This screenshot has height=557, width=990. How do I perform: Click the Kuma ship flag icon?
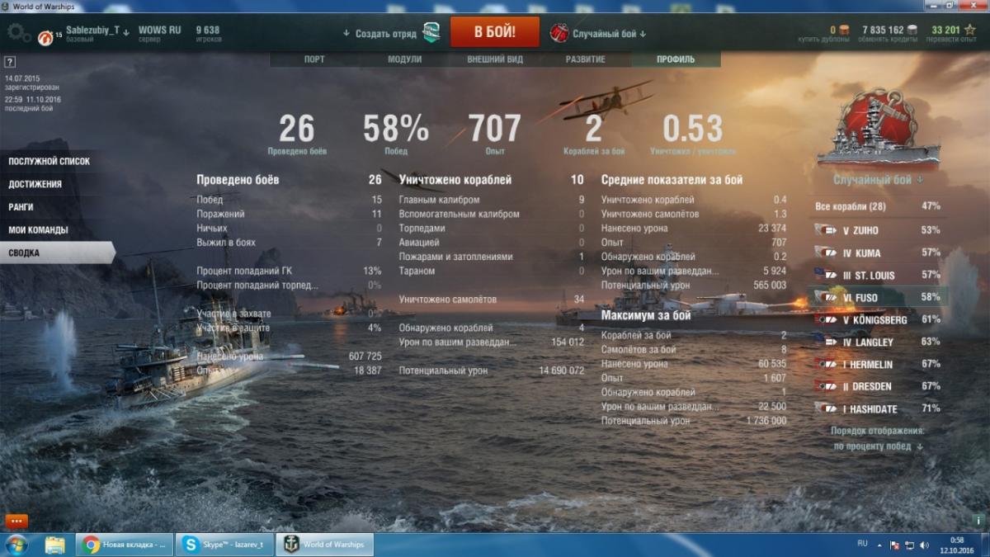[x=825, y=253]
